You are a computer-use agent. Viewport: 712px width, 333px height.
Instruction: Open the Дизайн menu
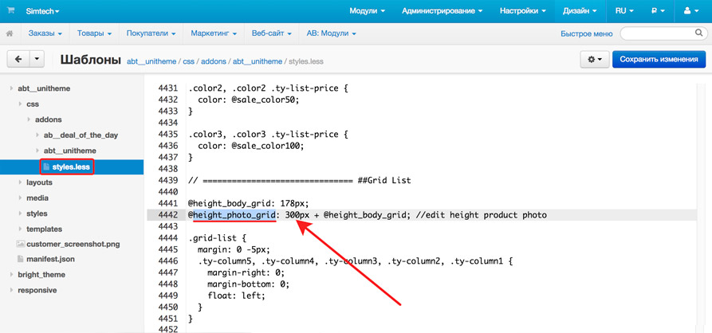[x=581, y=12]
